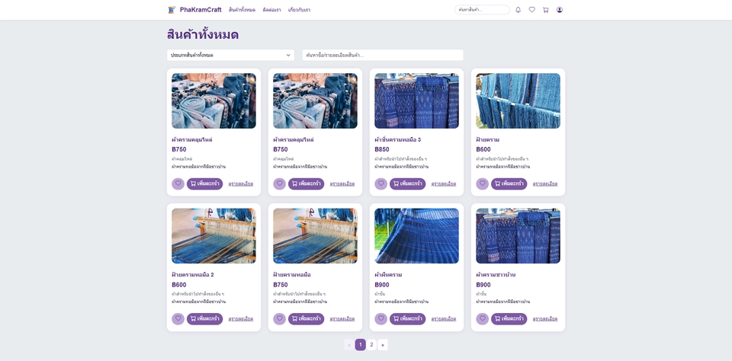This screenshot has height=361, width=732.
Task: Favorite the ฝ้ายคราม ฿600 product
Action: click(x=482, y=184)
